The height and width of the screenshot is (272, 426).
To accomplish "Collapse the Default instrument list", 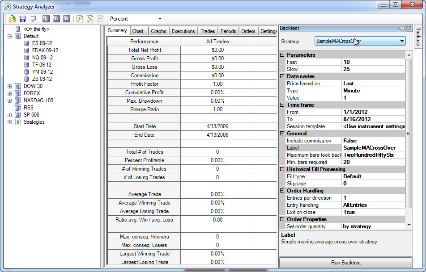I will 9,36.
